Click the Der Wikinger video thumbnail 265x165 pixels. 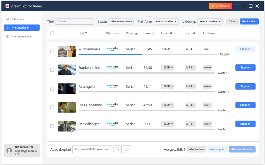point(67,126)
